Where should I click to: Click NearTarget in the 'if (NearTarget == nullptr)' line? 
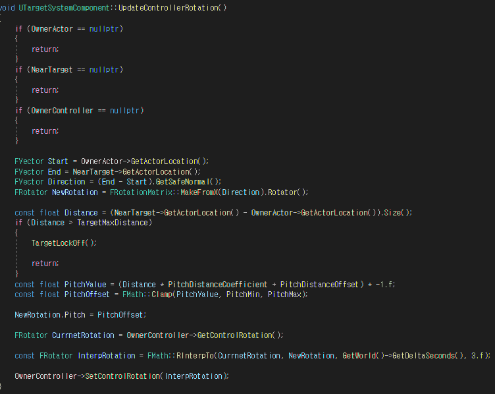[x=52, y=70]
